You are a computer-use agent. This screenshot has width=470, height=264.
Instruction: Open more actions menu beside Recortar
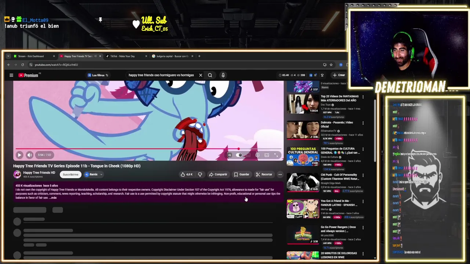pos(280,175)
